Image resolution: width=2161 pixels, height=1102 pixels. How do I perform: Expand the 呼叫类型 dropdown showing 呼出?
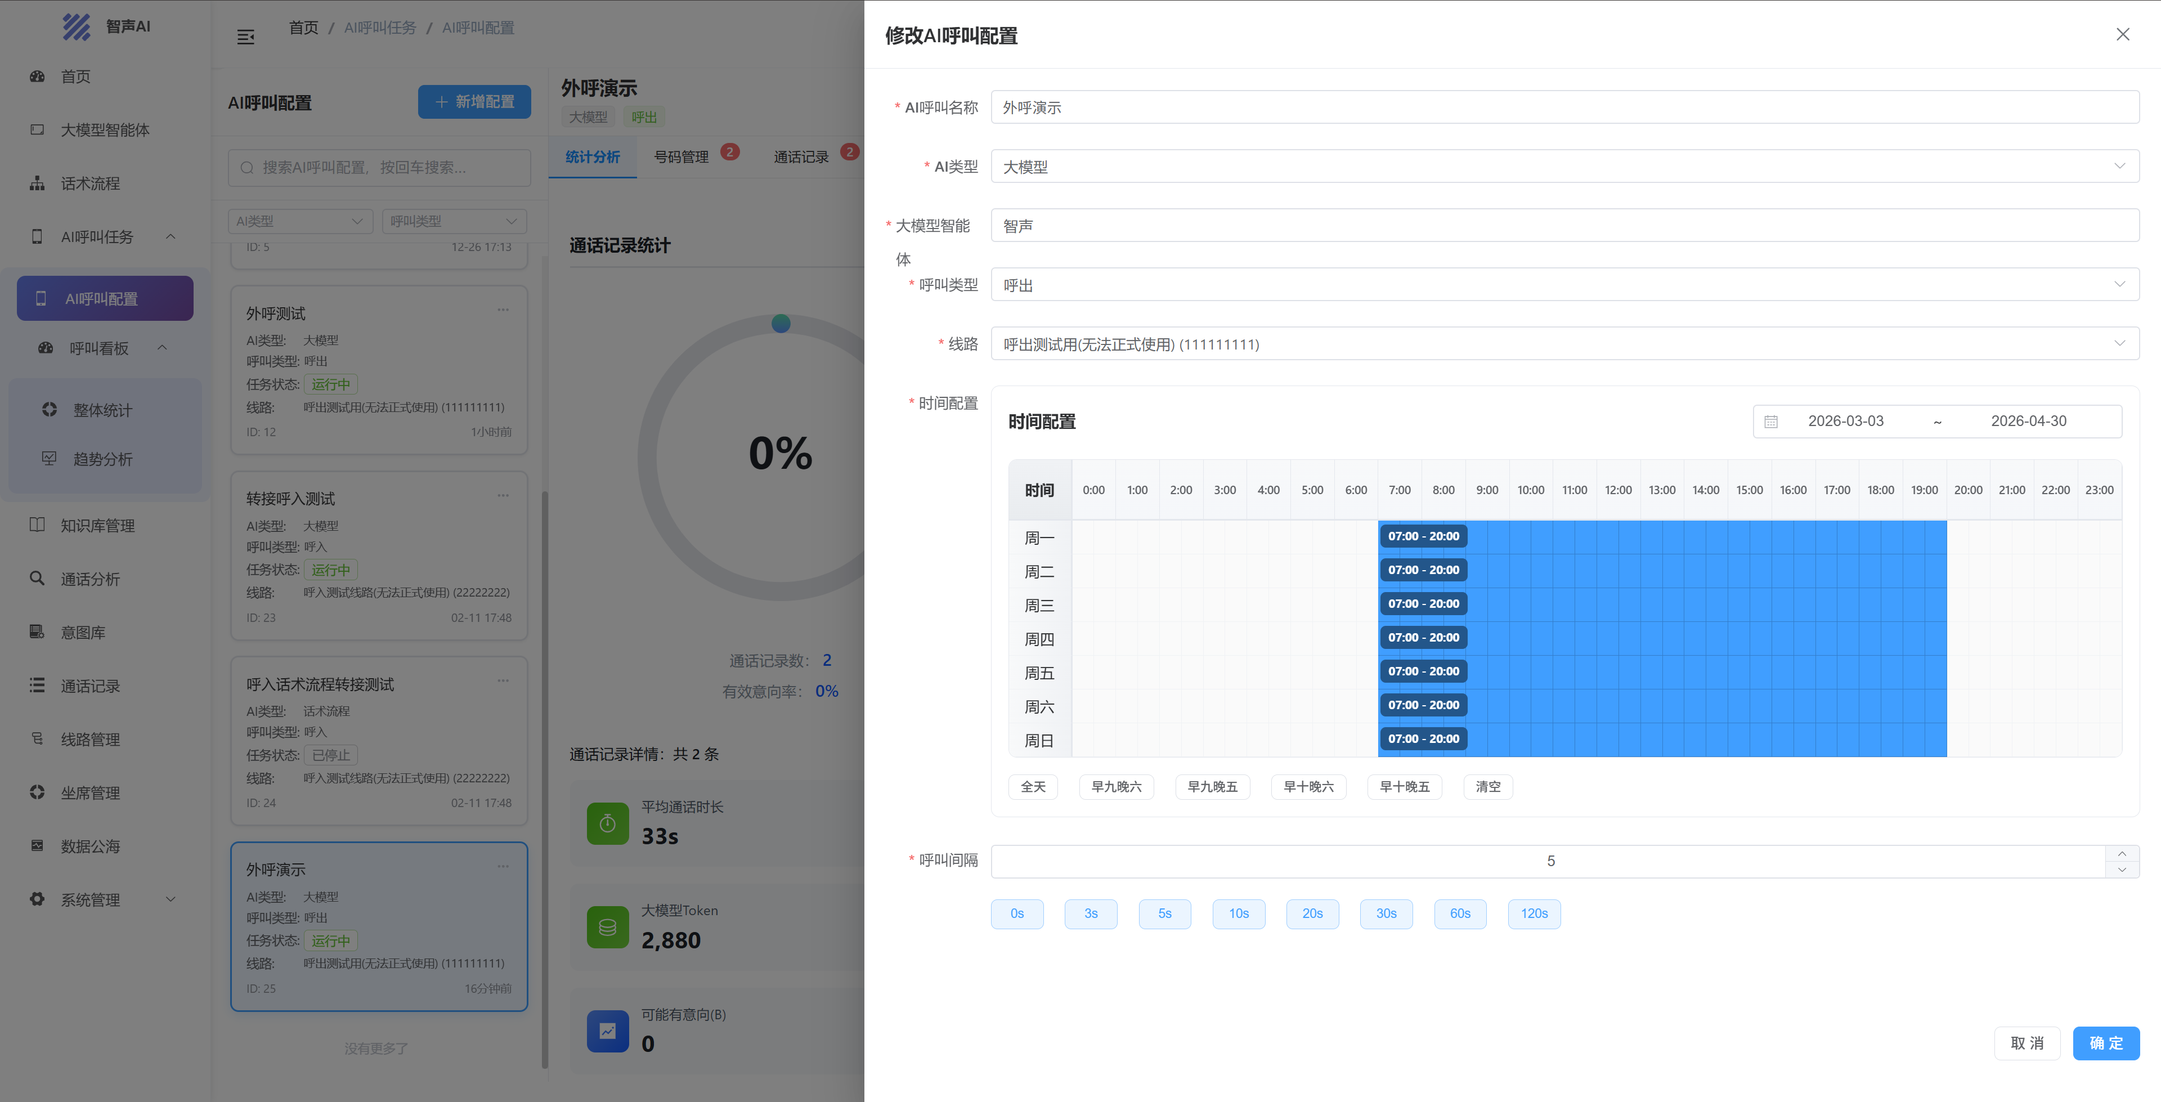[1564, 285]
